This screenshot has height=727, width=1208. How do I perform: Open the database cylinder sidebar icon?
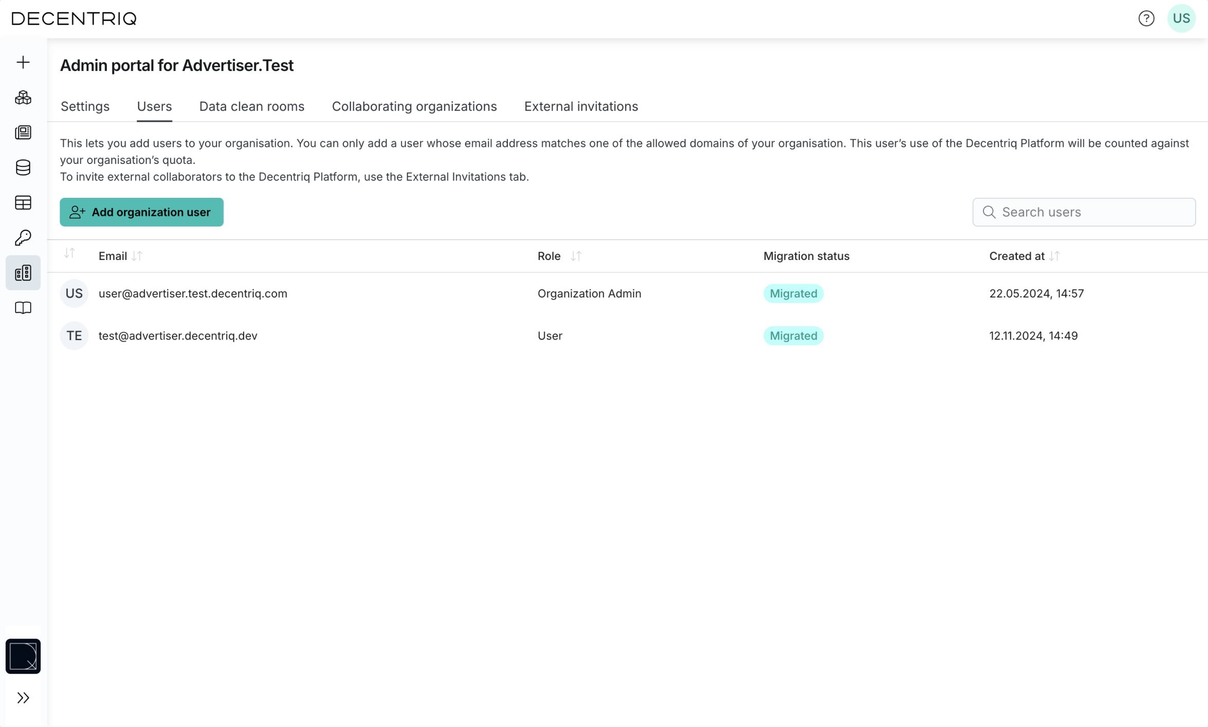23,167
